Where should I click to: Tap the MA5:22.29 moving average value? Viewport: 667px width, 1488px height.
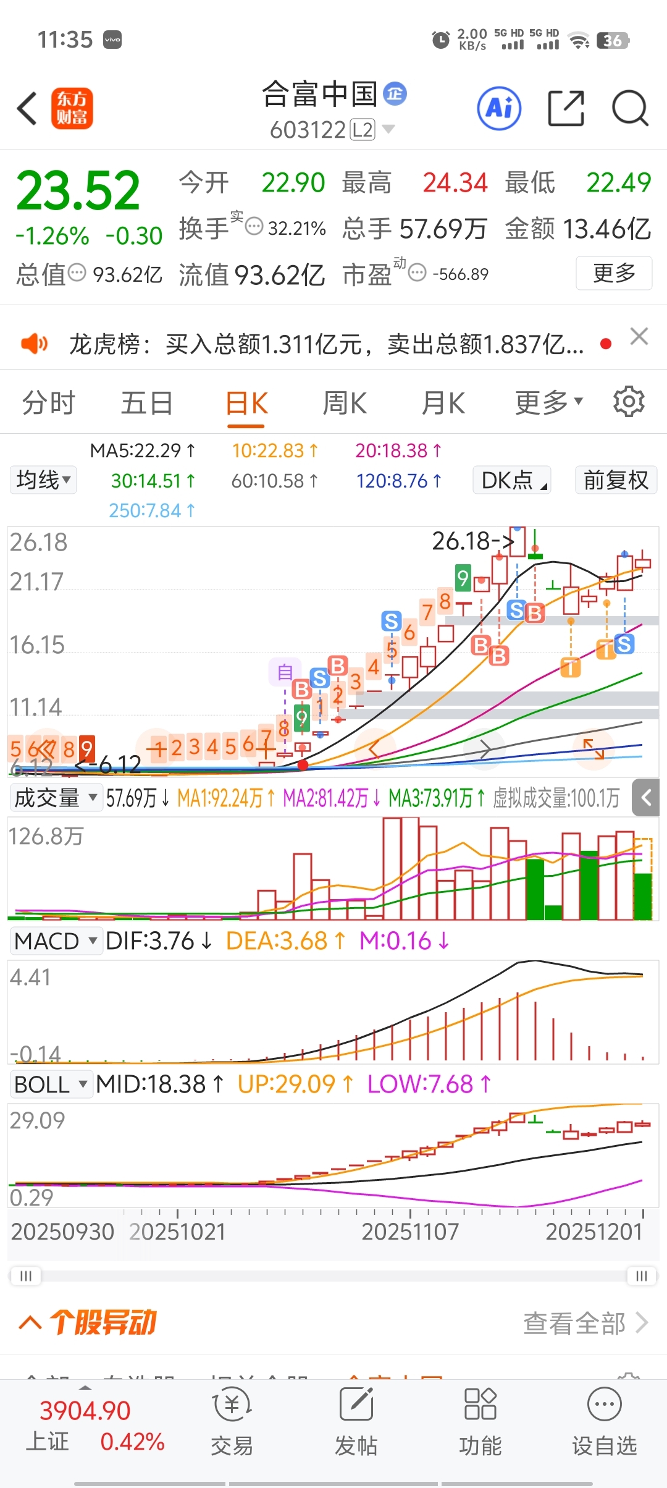point(143,450)
